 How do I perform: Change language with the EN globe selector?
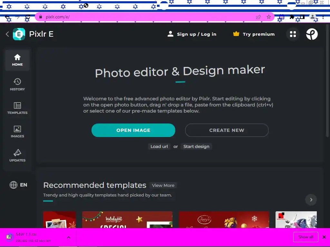18,185
